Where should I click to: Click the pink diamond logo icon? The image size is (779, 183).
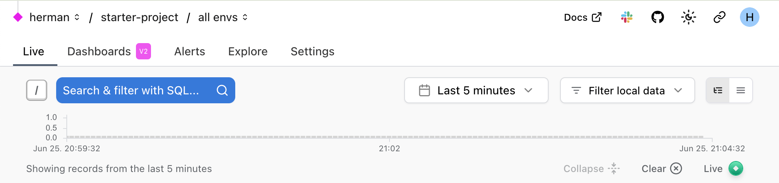(18, 17)
